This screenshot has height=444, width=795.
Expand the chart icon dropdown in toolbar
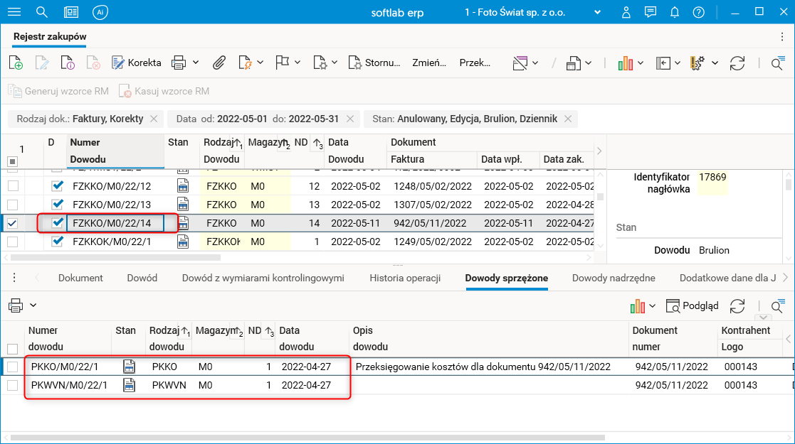coord(641,63)
